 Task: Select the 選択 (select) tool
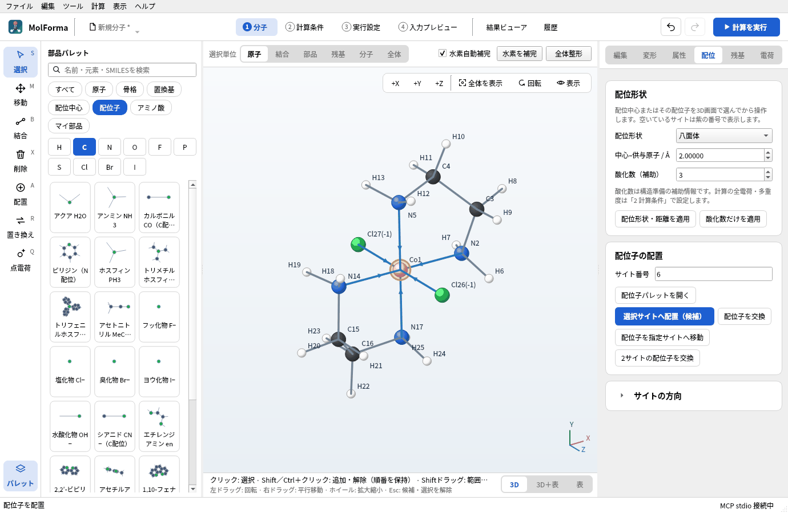pos(21,62)
